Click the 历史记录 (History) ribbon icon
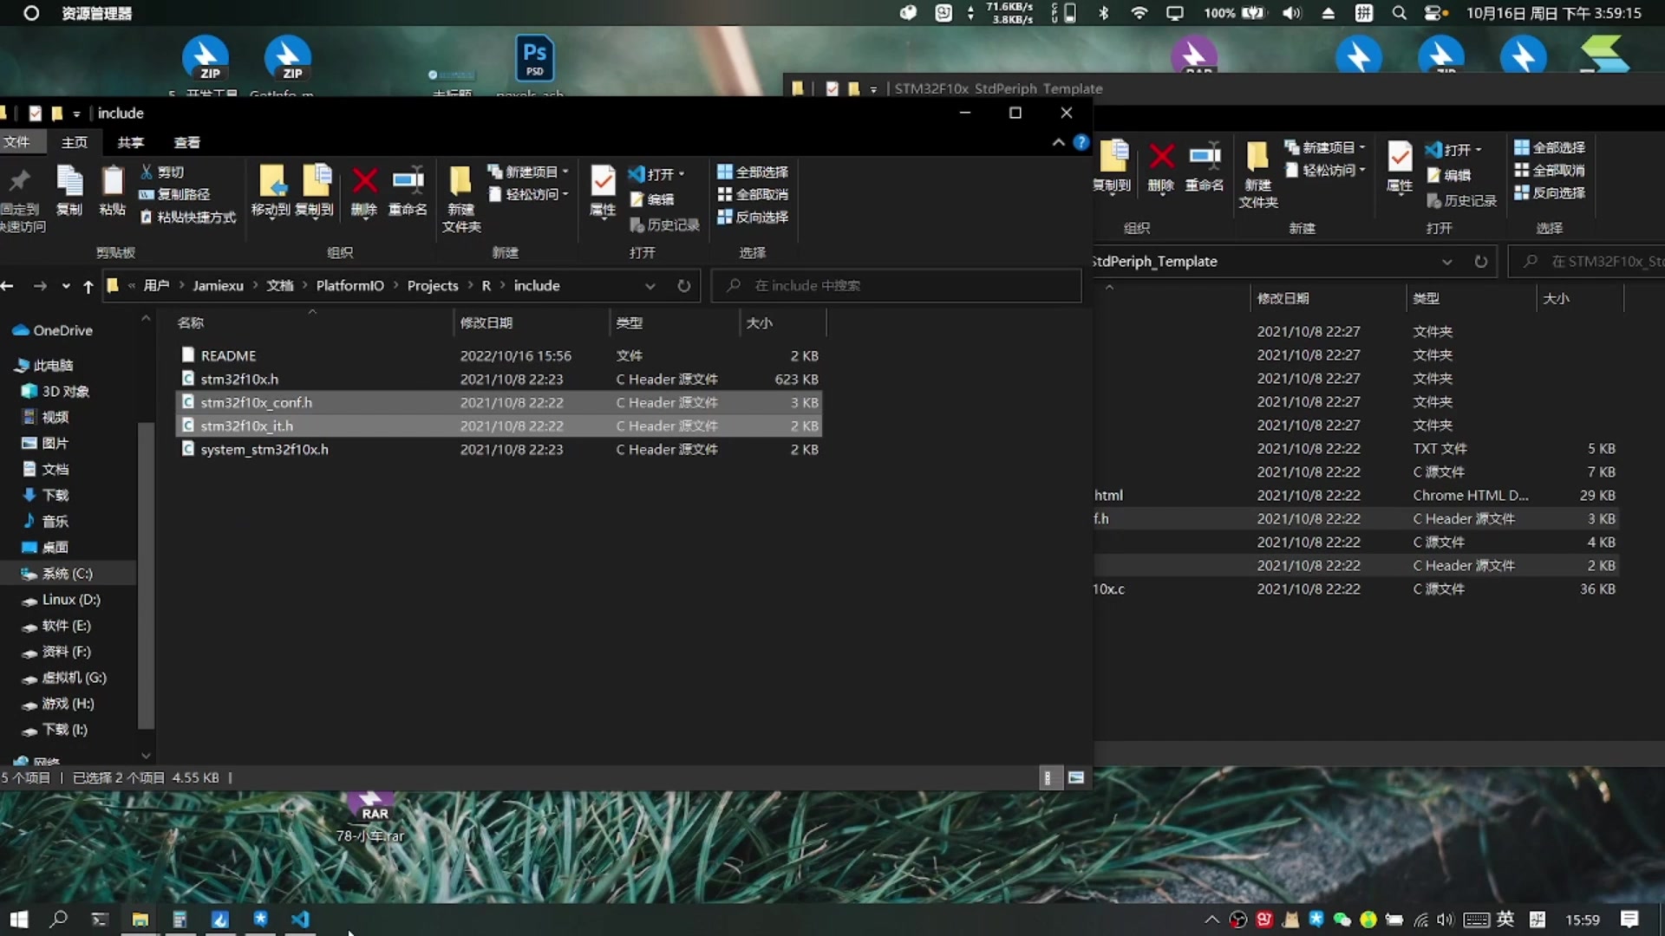 click(665, 224)
